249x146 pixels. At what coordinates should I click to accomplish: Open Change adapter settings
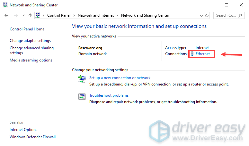point(30,41)
